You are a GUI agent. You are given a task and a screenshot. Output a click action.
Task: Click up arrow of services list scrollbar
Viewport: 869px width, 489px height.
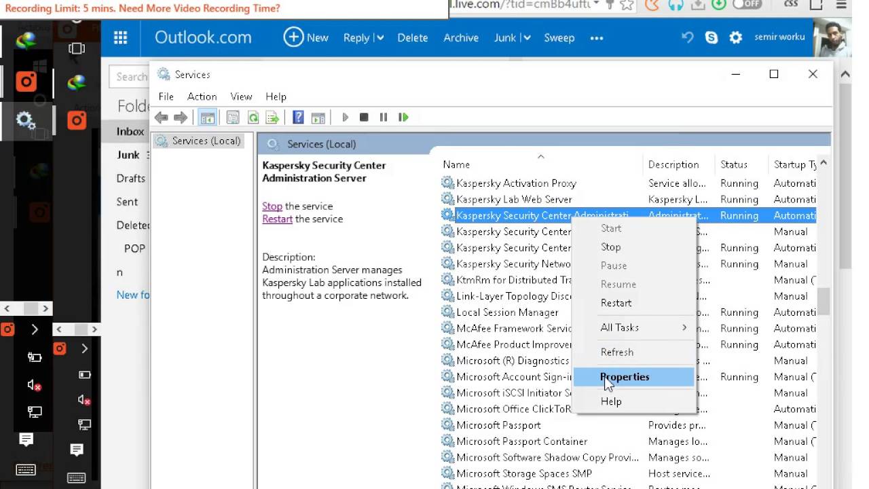823,163
